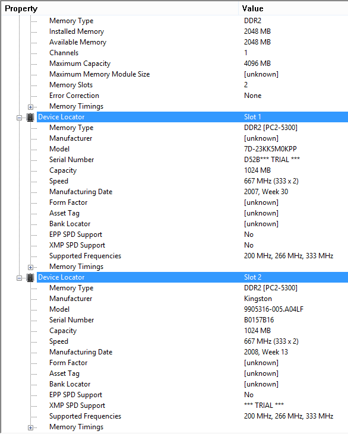The height and width of the screenshot is (434, 348).
Task: Select the Error Correction row
Action: point(192,96)
